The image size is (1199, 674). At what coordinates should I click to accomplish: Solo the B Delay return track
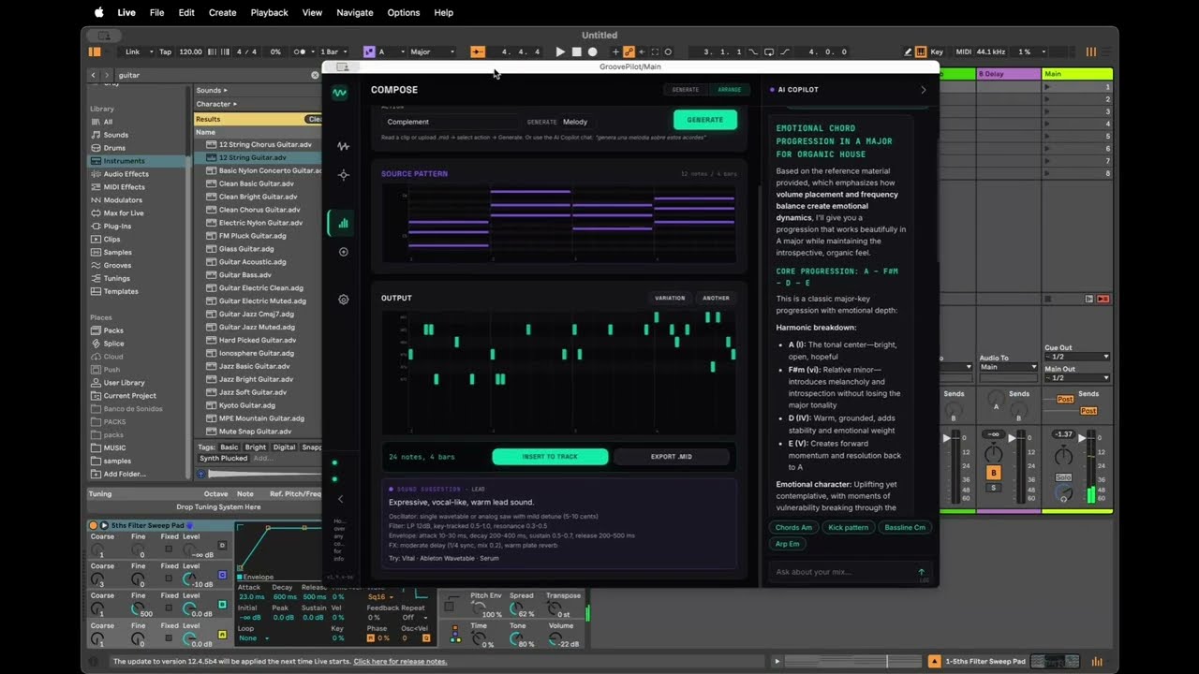(x=994, y=488)
